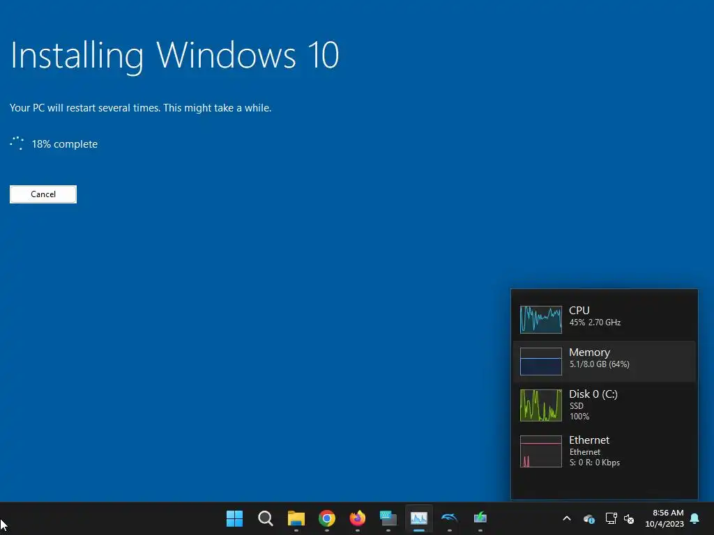714x535 pixels.
Task: Click the '5.1/8.0 GB (64%)' memory value
Action: (x=599, y=364)
